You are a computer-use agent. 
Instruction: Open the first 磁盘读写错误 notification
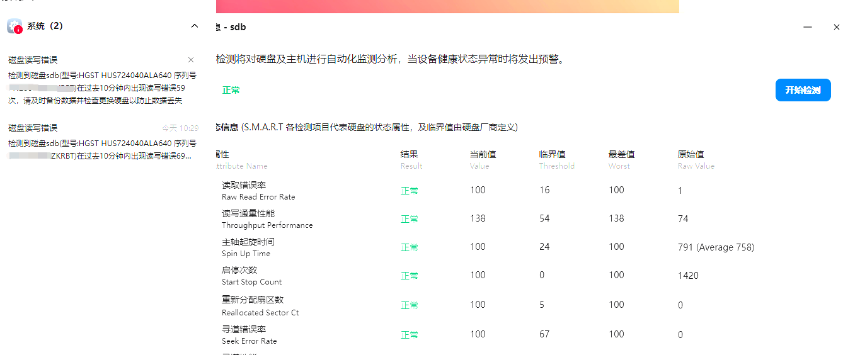tap(103, 80)
